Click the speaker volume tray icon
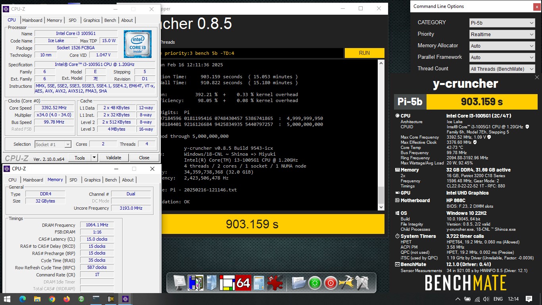This screenshot has width=542, height=305. click(486, 299)
